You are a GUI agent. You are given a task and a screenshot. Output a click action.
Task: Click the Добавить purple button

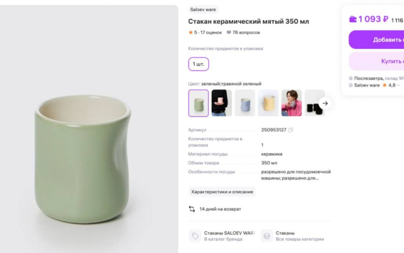coord(376,39)
